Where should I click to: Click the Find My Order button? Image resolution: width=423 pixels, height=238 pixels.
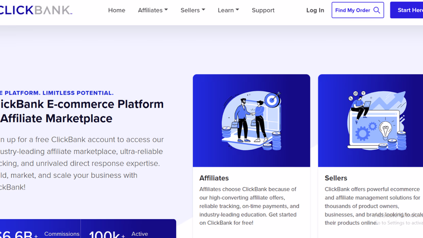coord(358,10)
